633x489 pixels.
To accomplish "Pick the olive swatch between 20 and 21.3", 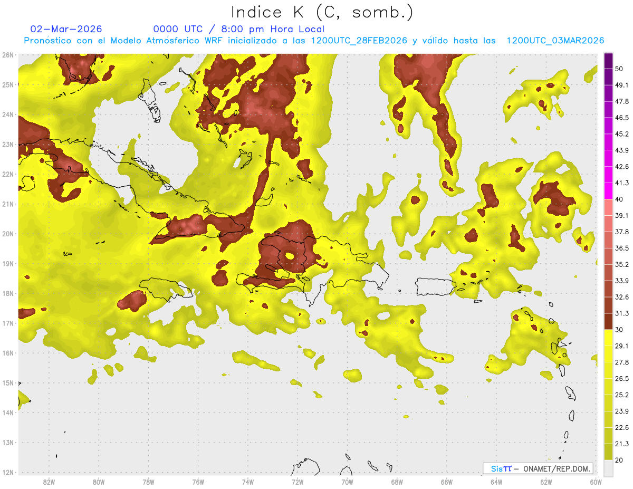I will point(608,452).
